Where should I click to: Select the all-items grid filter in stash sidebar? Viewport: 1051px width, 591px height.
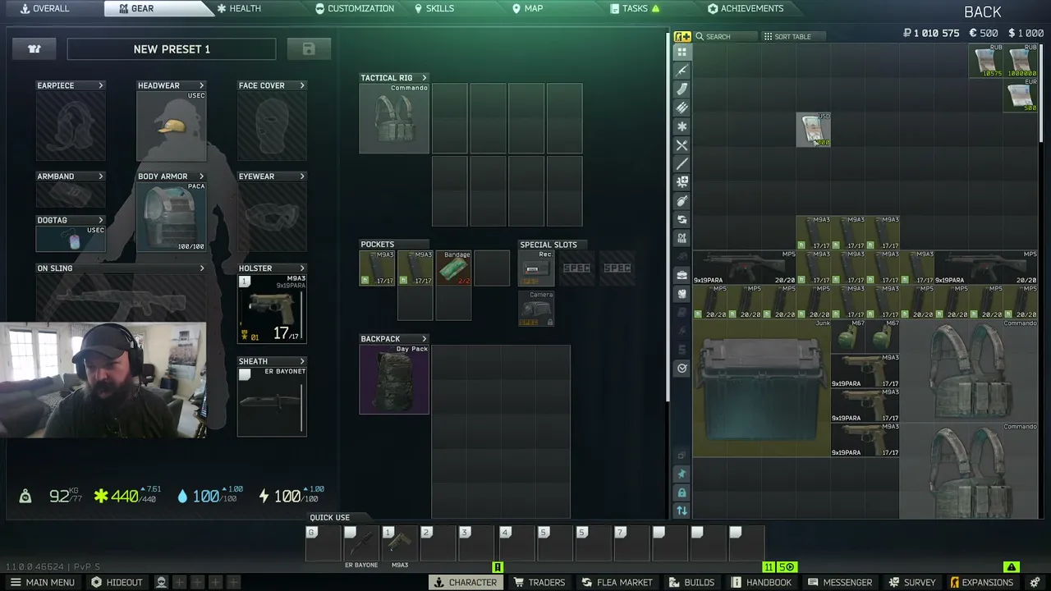point(682,52)
